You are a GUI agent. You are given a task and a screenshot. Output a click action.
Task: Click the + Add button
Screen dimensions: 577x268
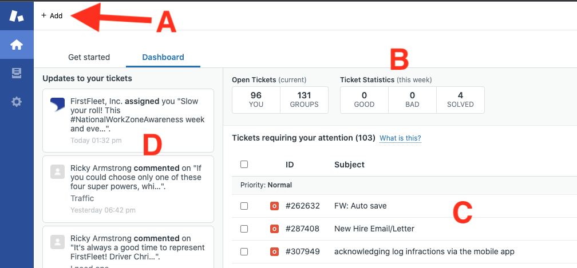[x=52, y=16]
